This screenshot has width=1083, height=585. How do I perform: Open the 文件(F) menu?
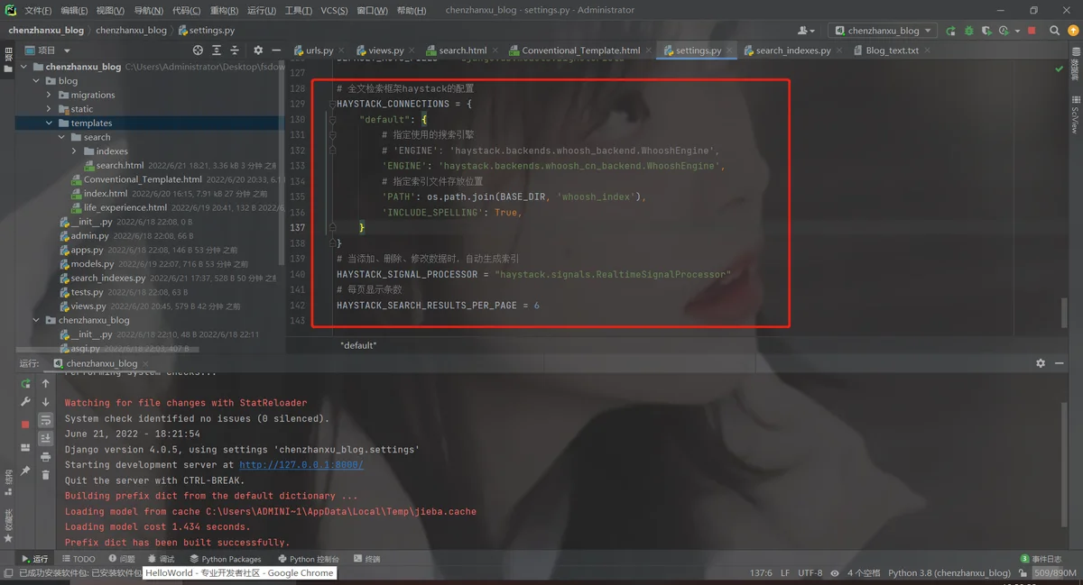click(38, 10)
